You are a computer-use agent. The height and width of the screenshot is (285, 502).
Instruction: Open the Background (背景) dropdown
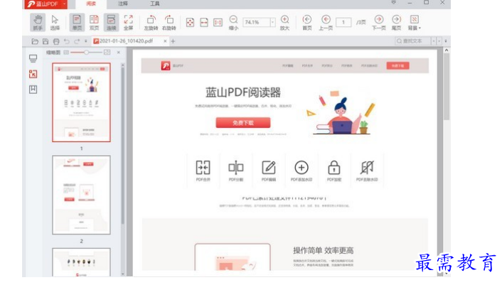pyautogui.click(x=415, y=23)
